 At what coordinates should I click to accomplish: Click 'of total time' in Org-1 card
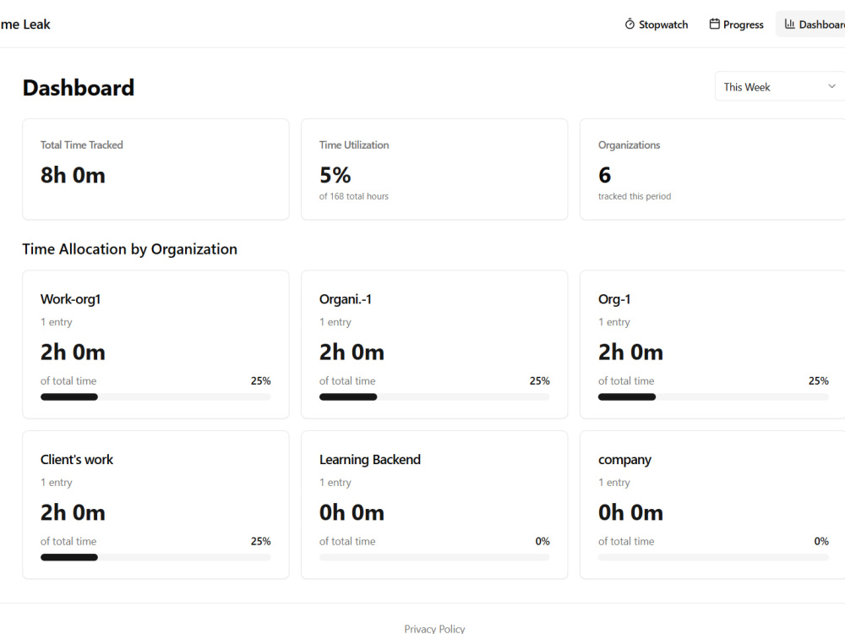[x=626, y=380]
